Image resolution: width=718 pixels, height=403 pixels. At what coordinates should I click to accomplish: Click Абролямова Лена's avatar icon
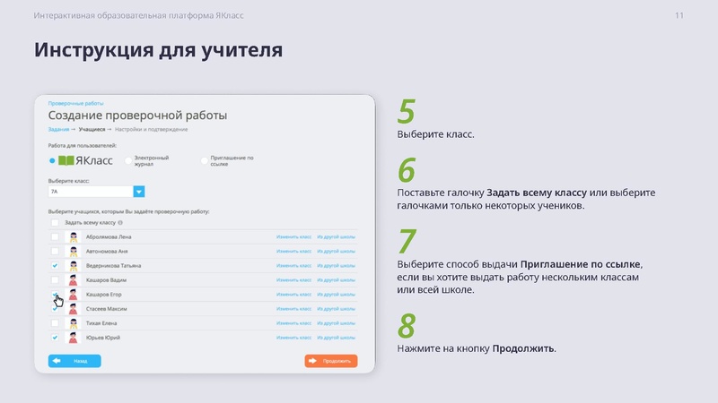[74, 236]
